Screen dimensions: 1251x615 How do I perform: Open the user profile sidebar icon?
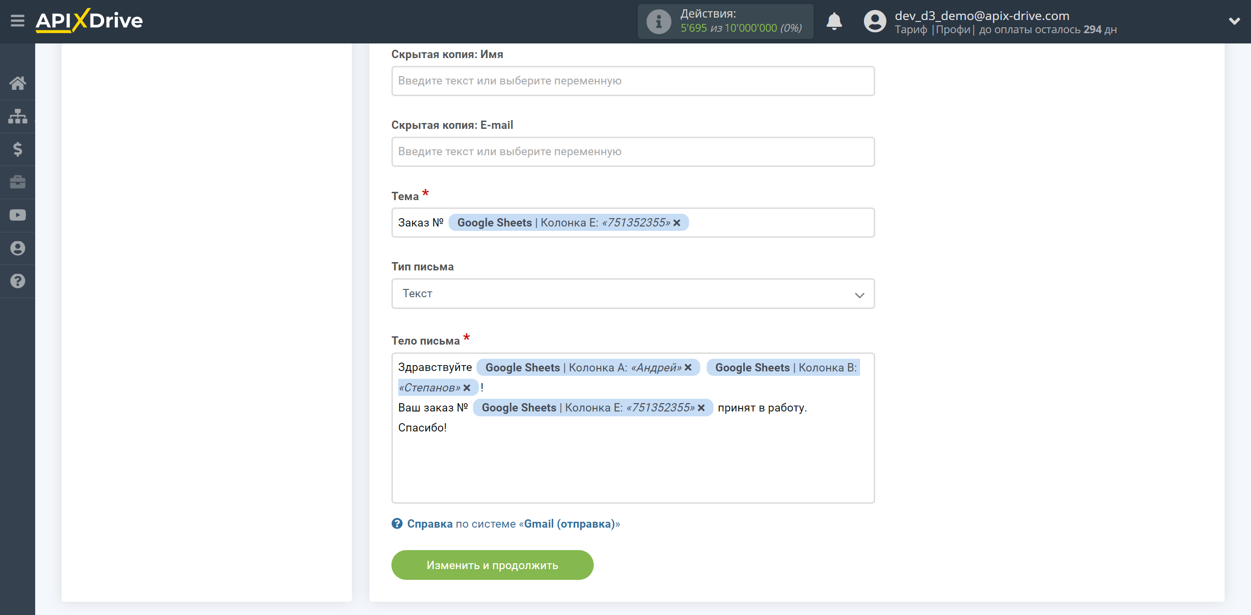point(18,248)
